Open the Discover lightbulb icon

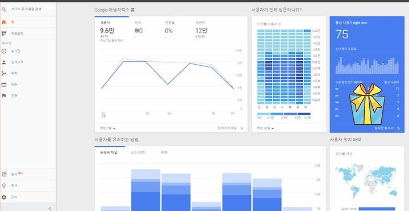tap(3, 185)
